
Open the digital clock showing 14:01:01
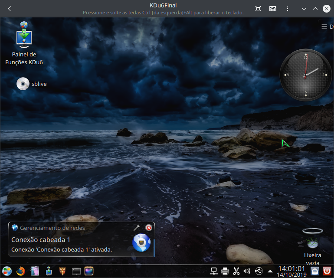tap(291, 271)
